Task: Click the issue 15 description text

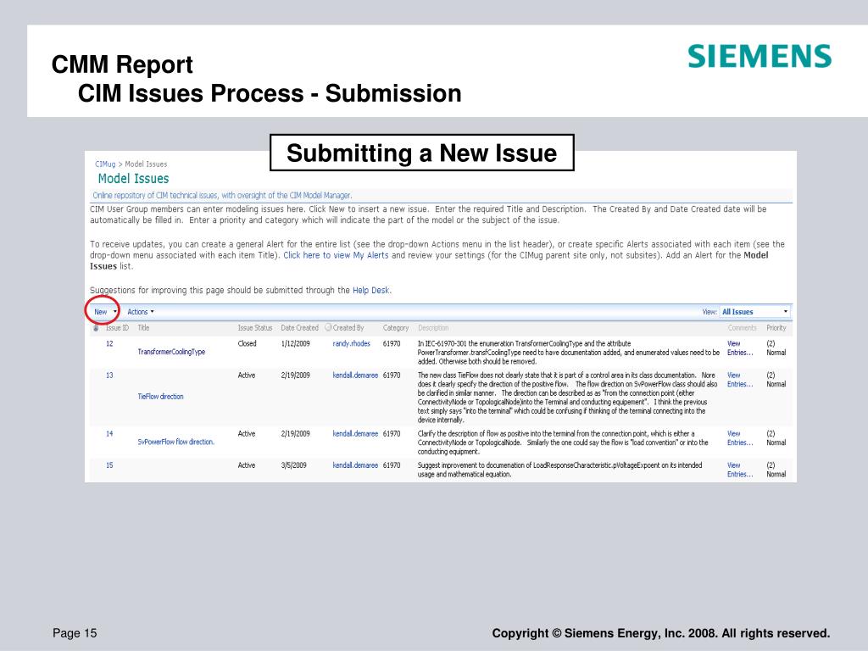Action: pos(559,470)
